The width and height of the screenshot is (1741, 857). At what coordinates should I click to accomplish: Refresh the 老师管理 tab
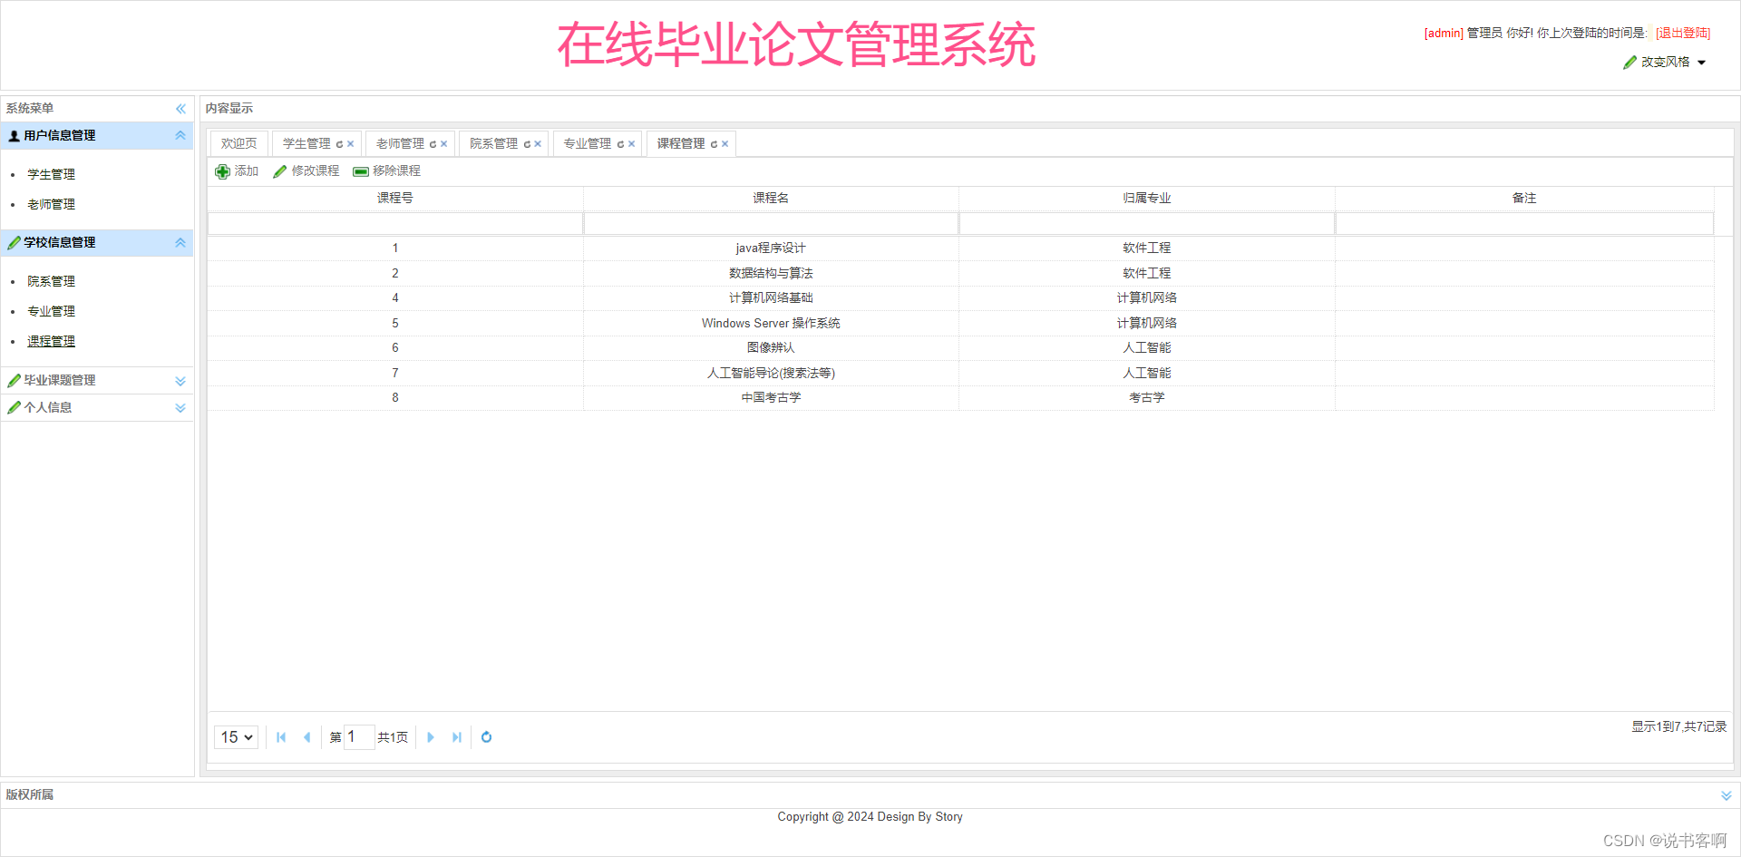[433, 144]
